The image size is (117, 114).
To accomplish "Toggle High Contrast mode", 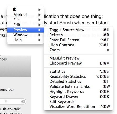I will [78, 45].
